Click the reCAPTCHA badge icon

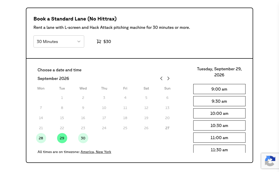point(270,161)
